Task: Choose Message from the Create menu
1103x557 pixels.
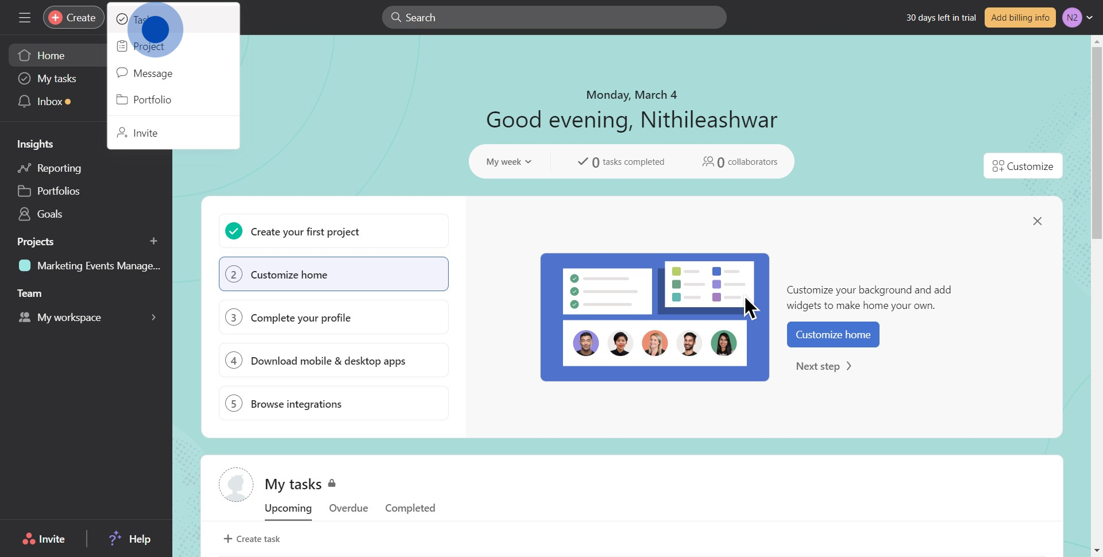Action: tap(153, 74)
